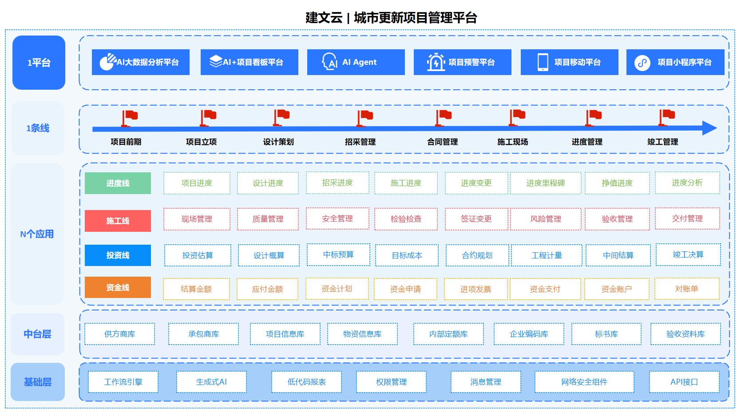Click the AI Agent head icon
The width and height of the screenshot is (737, 413).
pos(329,62)
